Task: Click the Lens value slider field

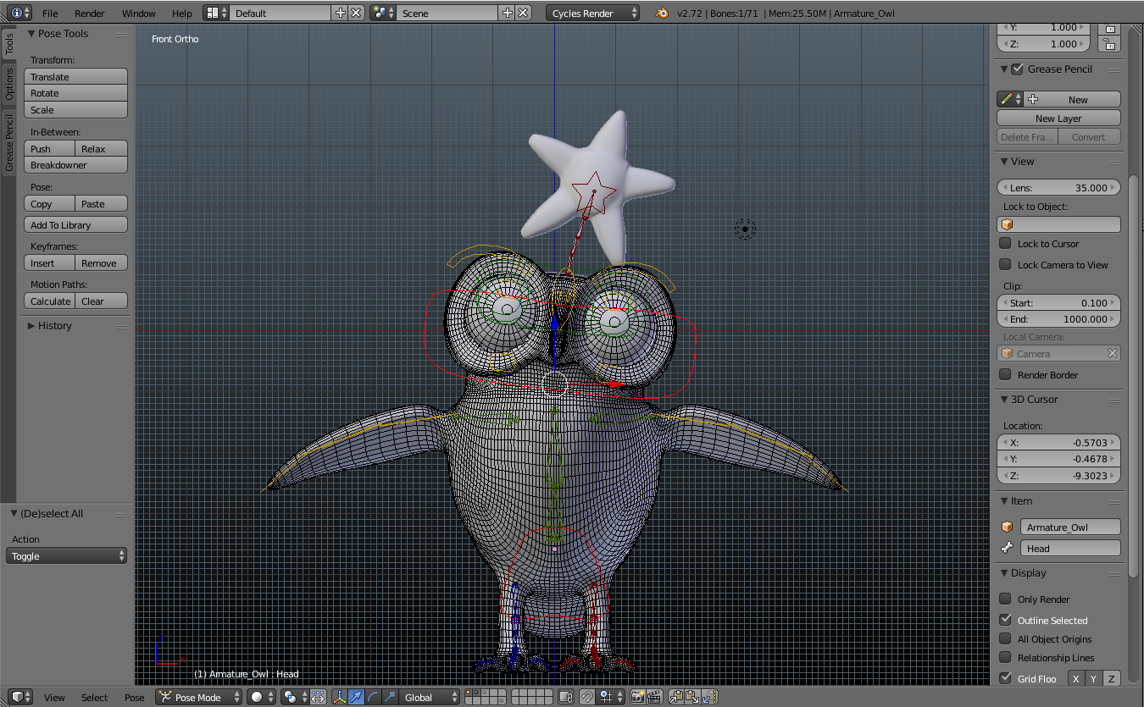Action: [x=1058, y=187]
